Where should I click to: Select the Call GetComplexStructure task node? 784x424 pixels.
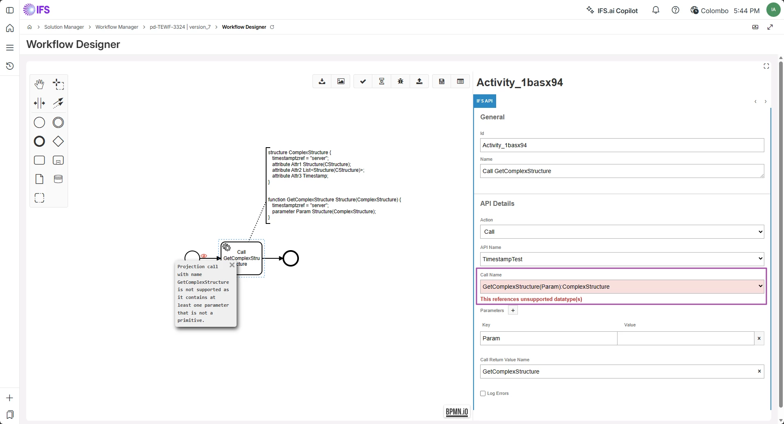(x=242, y=258)
